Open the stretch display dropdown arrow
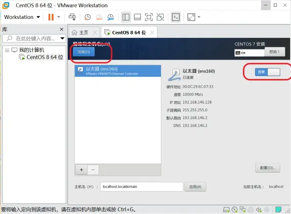Image resolution: width=291 pixels, height=214 pixels. tap(199, 17)
